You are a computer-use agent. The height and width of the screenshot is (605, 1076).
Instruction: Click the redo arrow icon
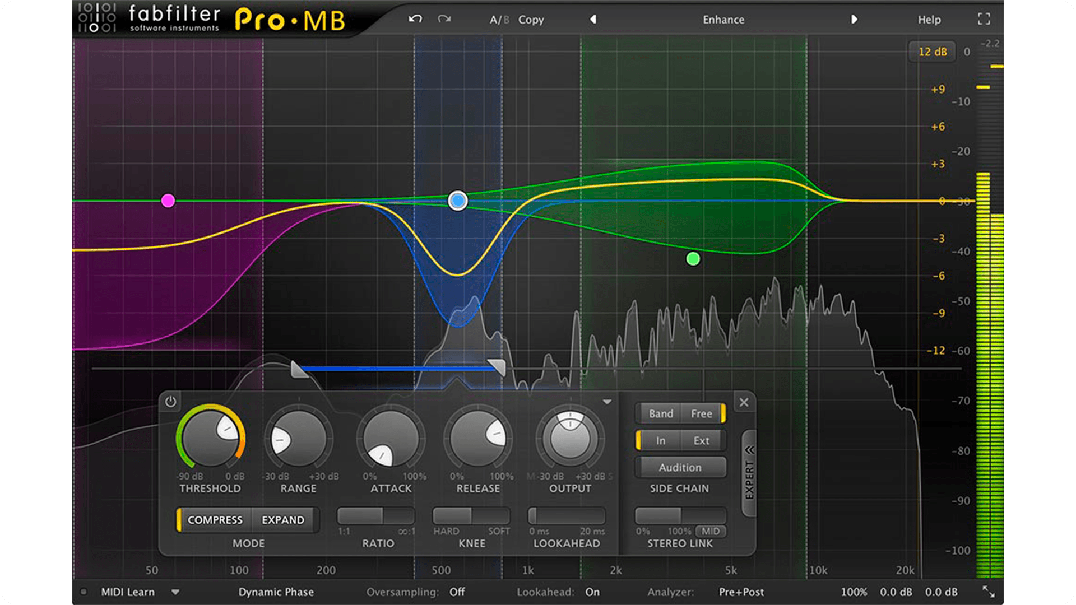[x=444, y=19]
